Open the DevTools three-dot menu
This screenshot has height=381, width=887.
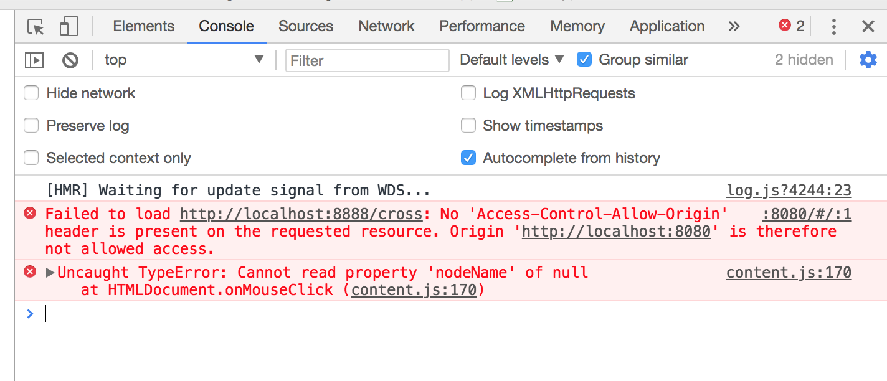tap(833, 26)
